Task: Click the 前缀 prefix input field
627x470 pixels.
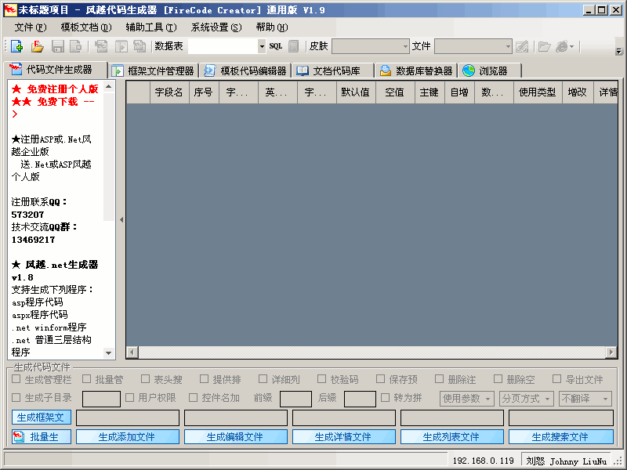Action: tap(296, 399)
